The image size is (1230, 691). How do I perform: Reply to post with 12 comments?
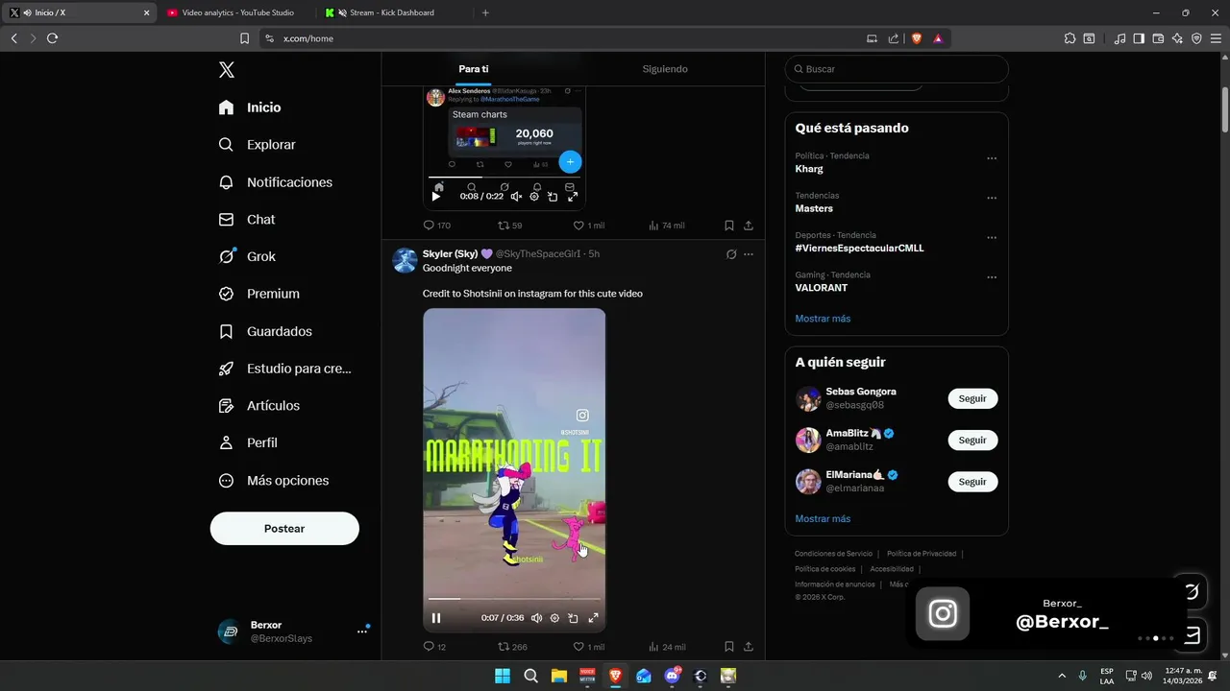[434, 647]
